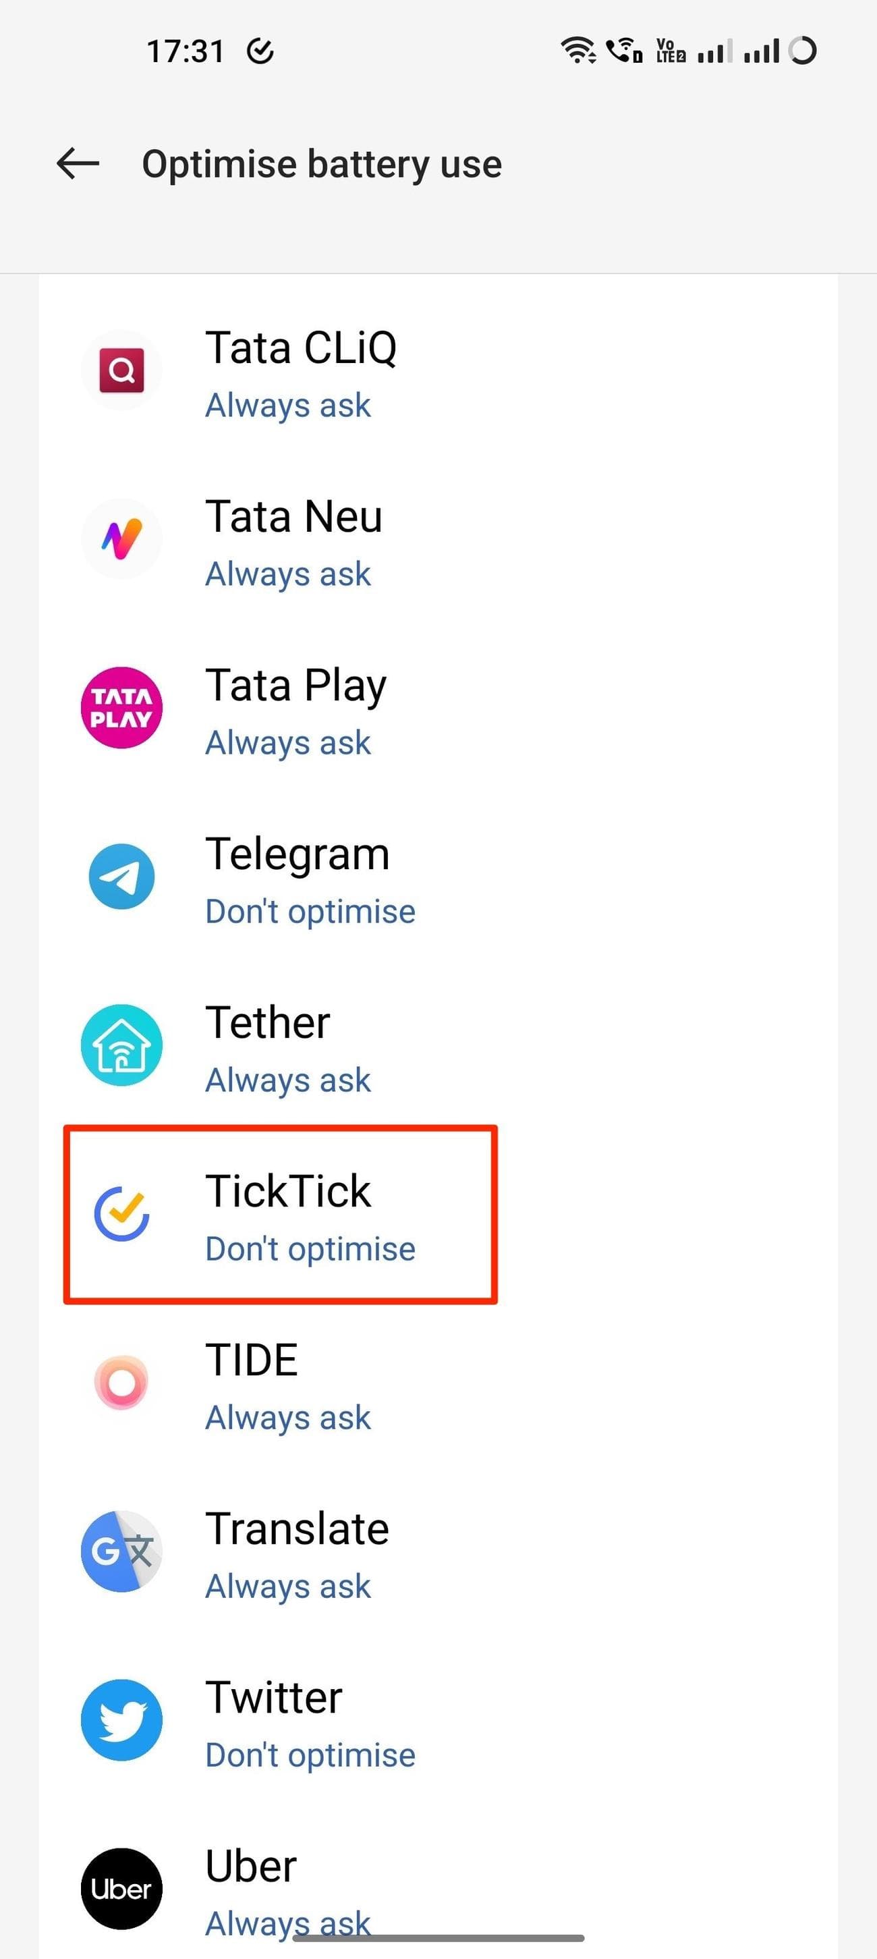Screen dimensions: 877x1959
Task: Tap the Tata CLiQ app icon
Action: pyautogui.click(x=121, y=371)
